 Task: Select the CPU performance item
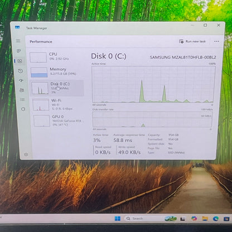coord(56,57)
